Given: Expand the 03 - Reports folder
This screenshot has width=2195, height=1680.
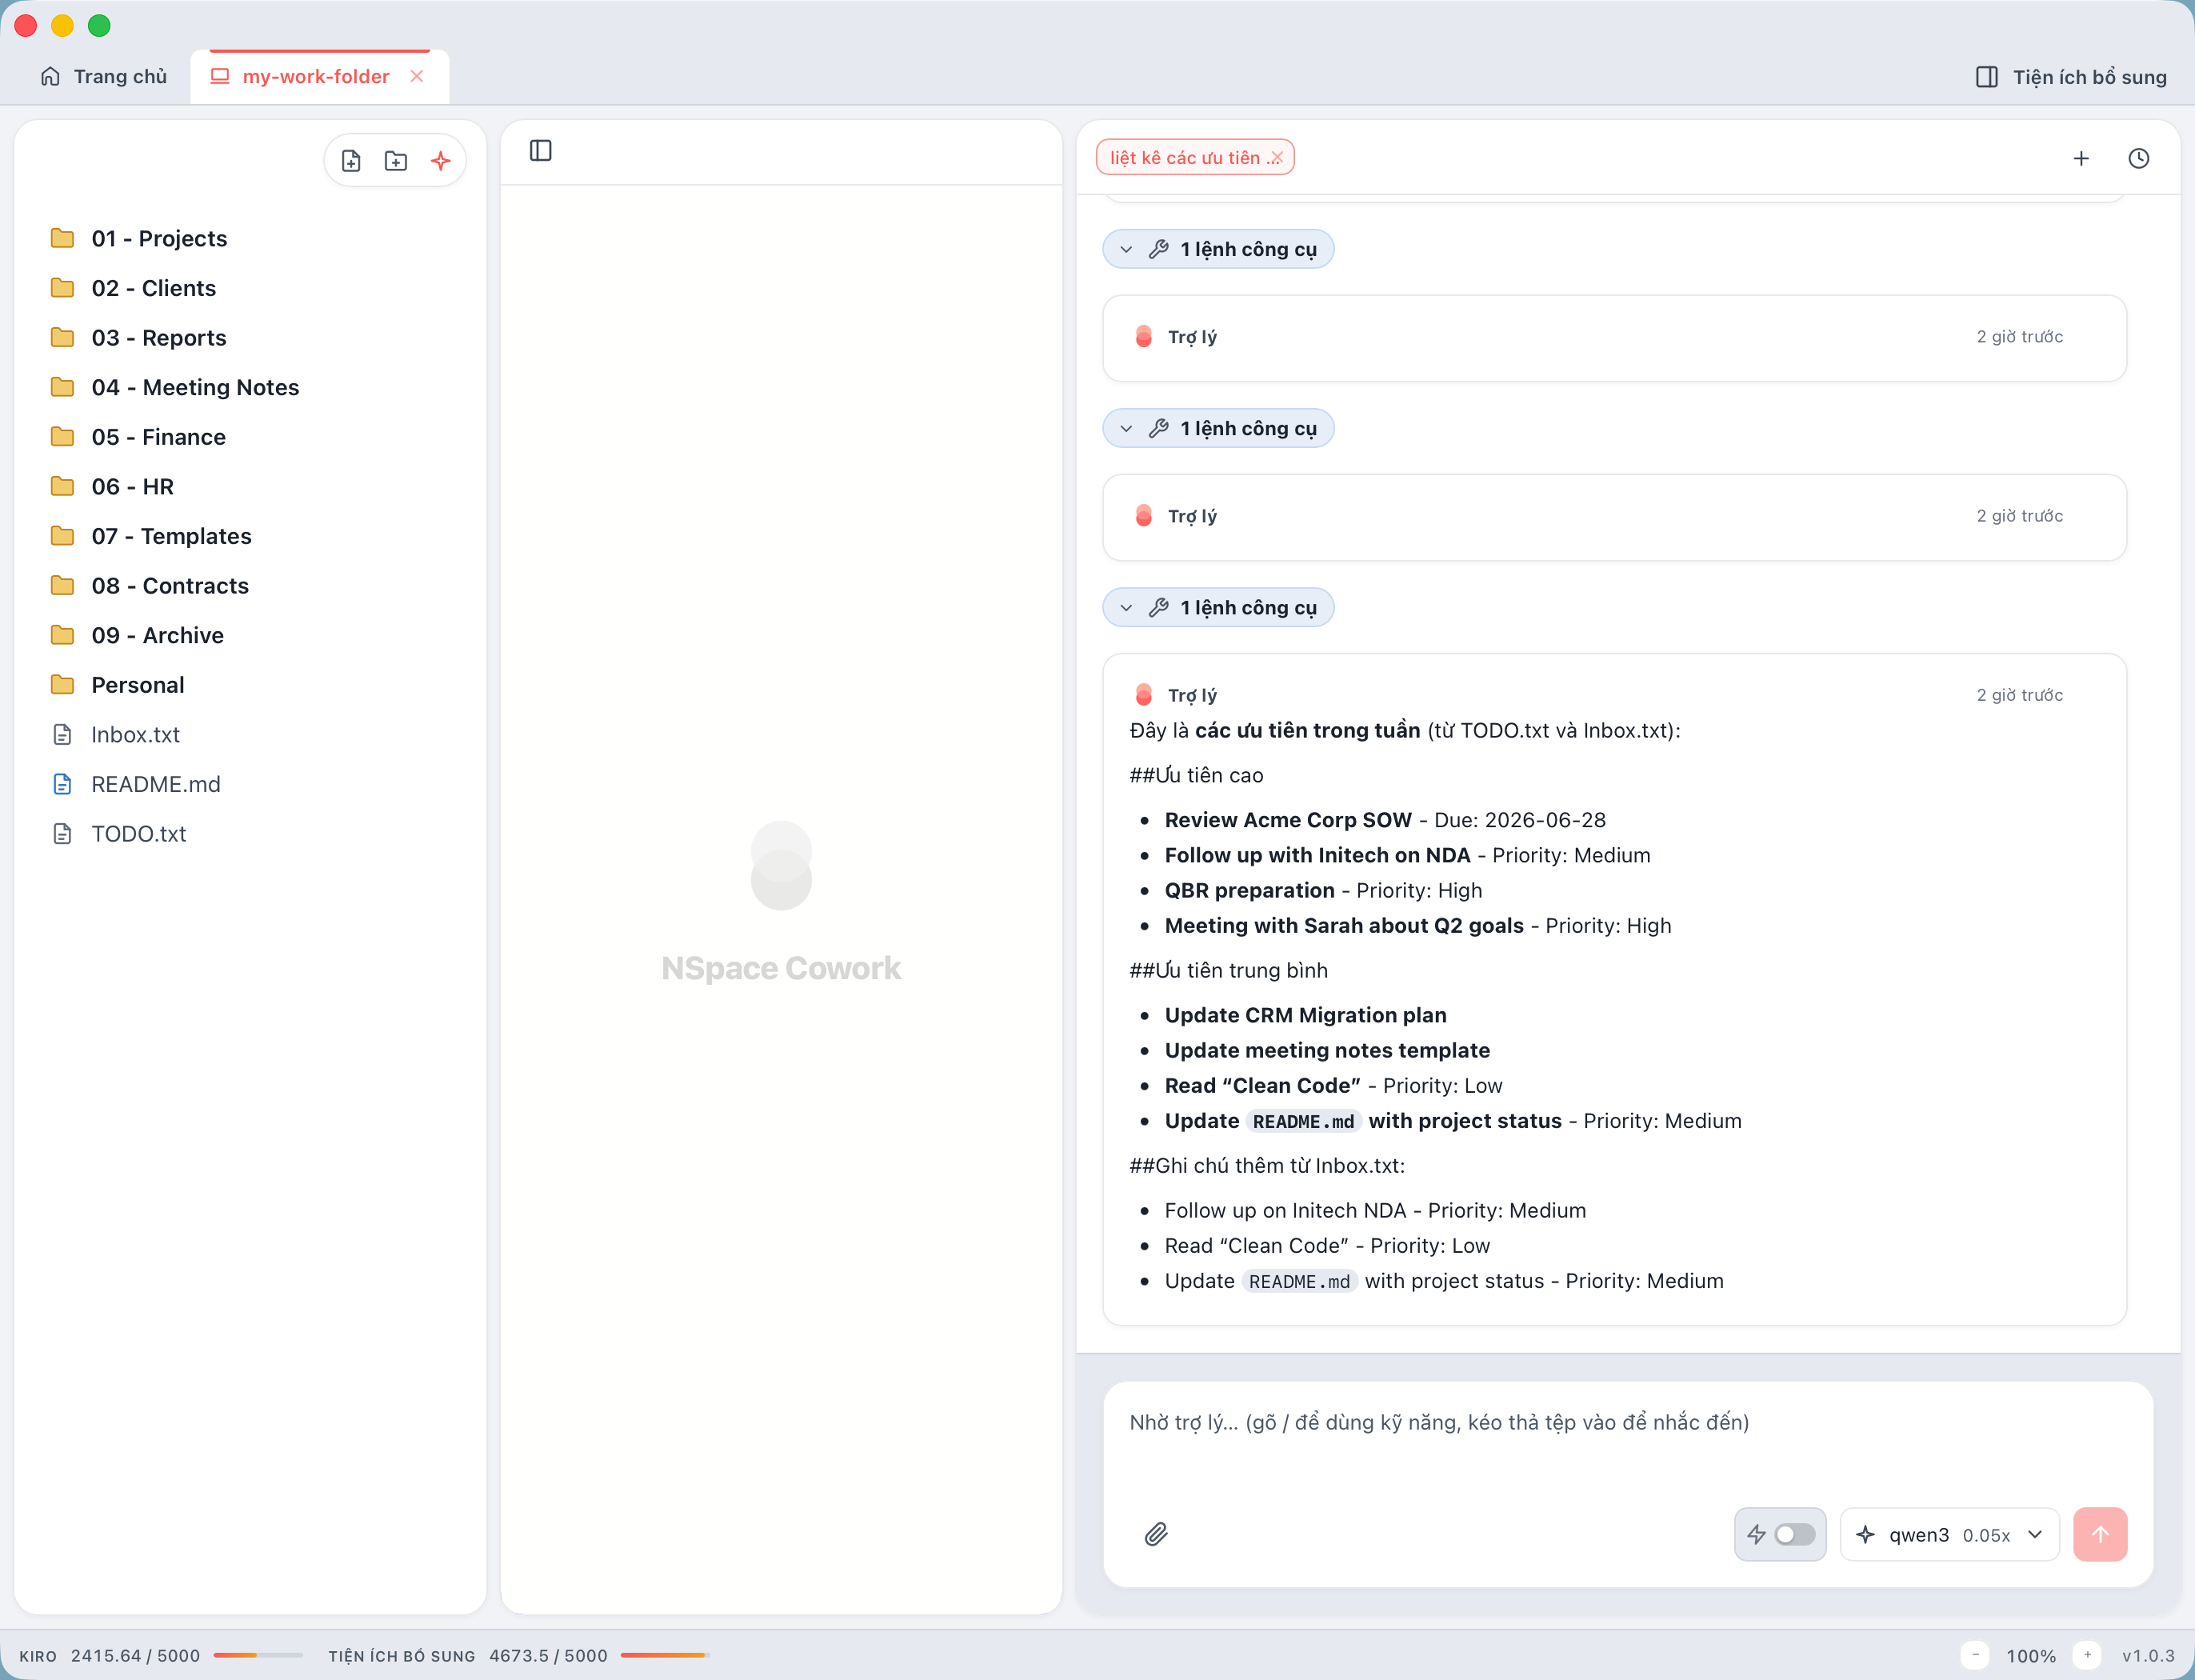Looking at the screenshot, I should coord(250,337).
